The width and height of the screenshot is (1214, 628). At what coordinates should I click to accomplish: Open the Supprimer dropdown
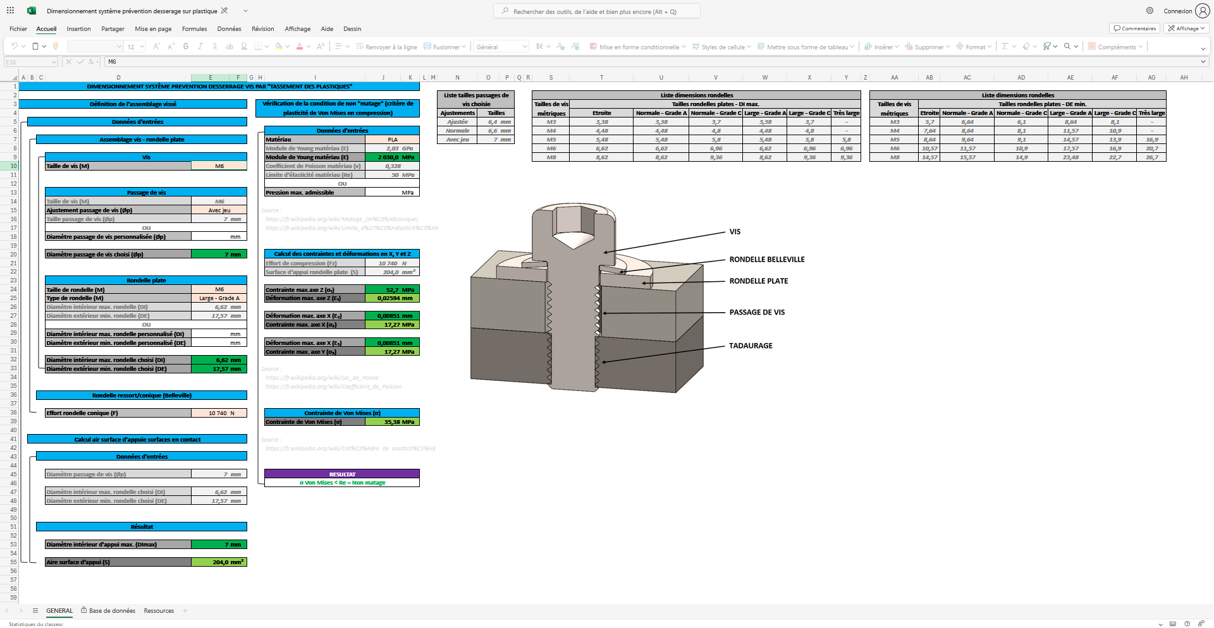(x=928, y=47)
